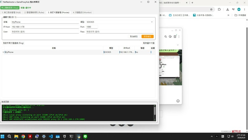Screen dimensions: 248x140
Task: Click the IP:Port column header
Action: 127,48
